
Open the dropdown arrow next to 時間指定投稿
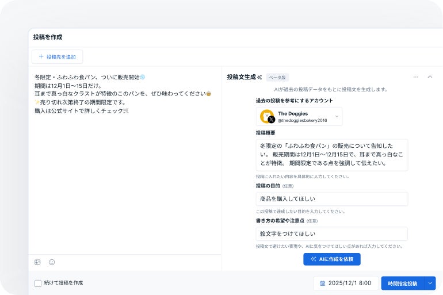[x=430, y=283]
